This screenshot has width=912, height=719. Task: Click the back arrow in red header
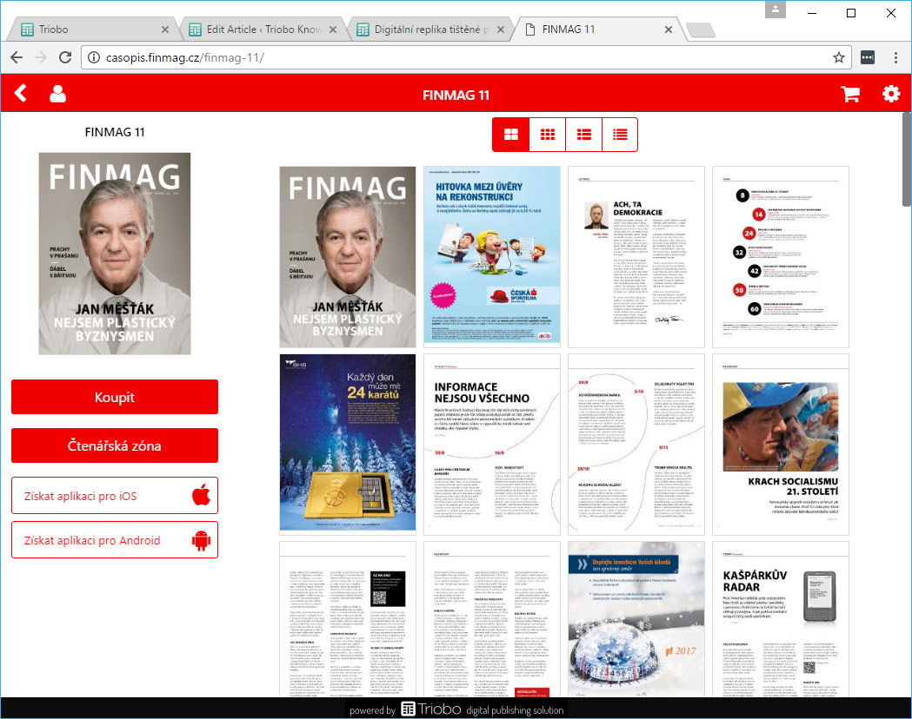(21, 94)
